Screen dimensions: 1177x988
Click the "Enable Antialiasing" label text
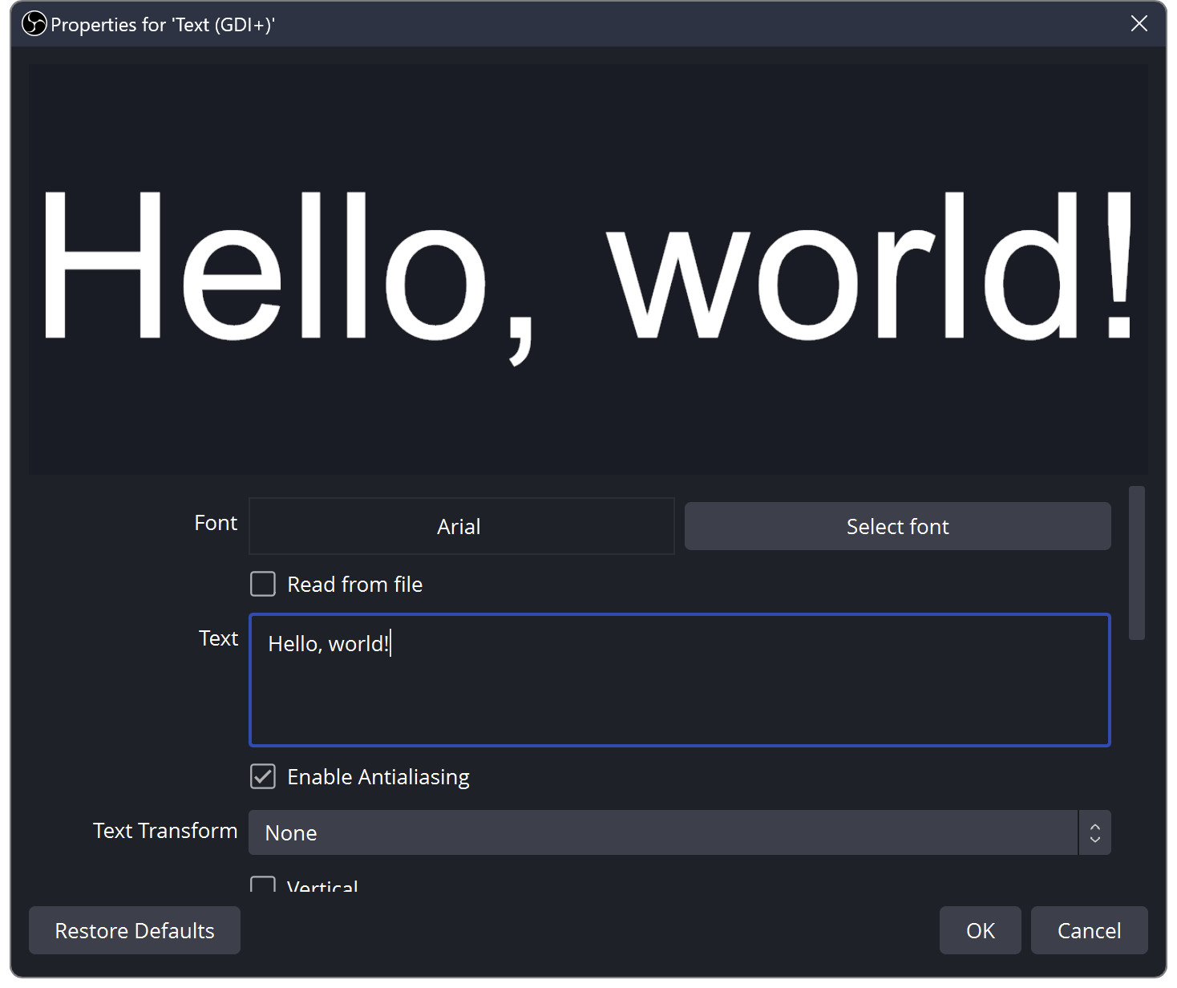[378, 777]
